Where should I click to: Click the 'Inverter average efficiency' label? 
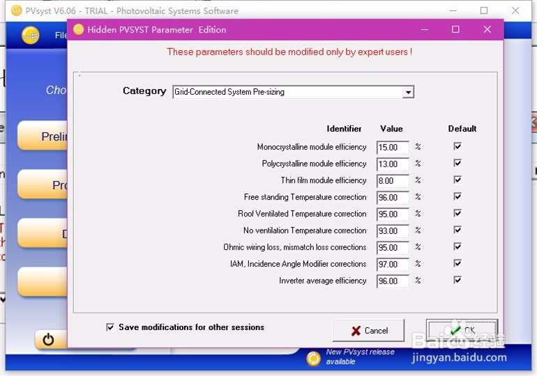(x=323, y=281)
